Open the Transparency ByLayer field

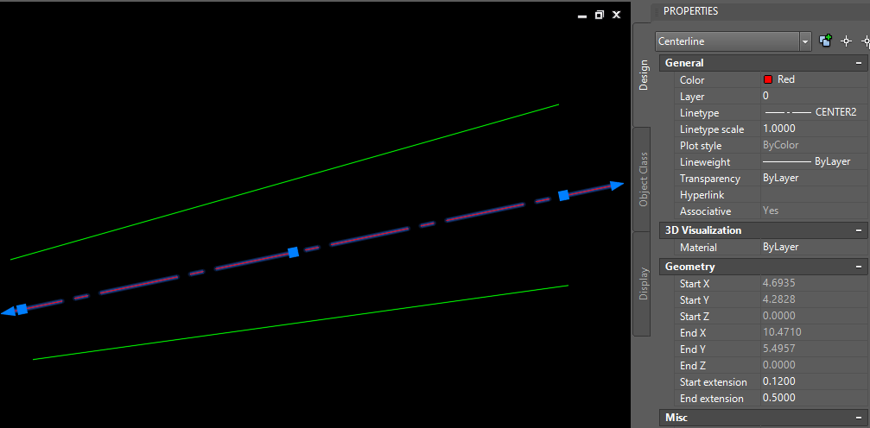coord(815,179)
